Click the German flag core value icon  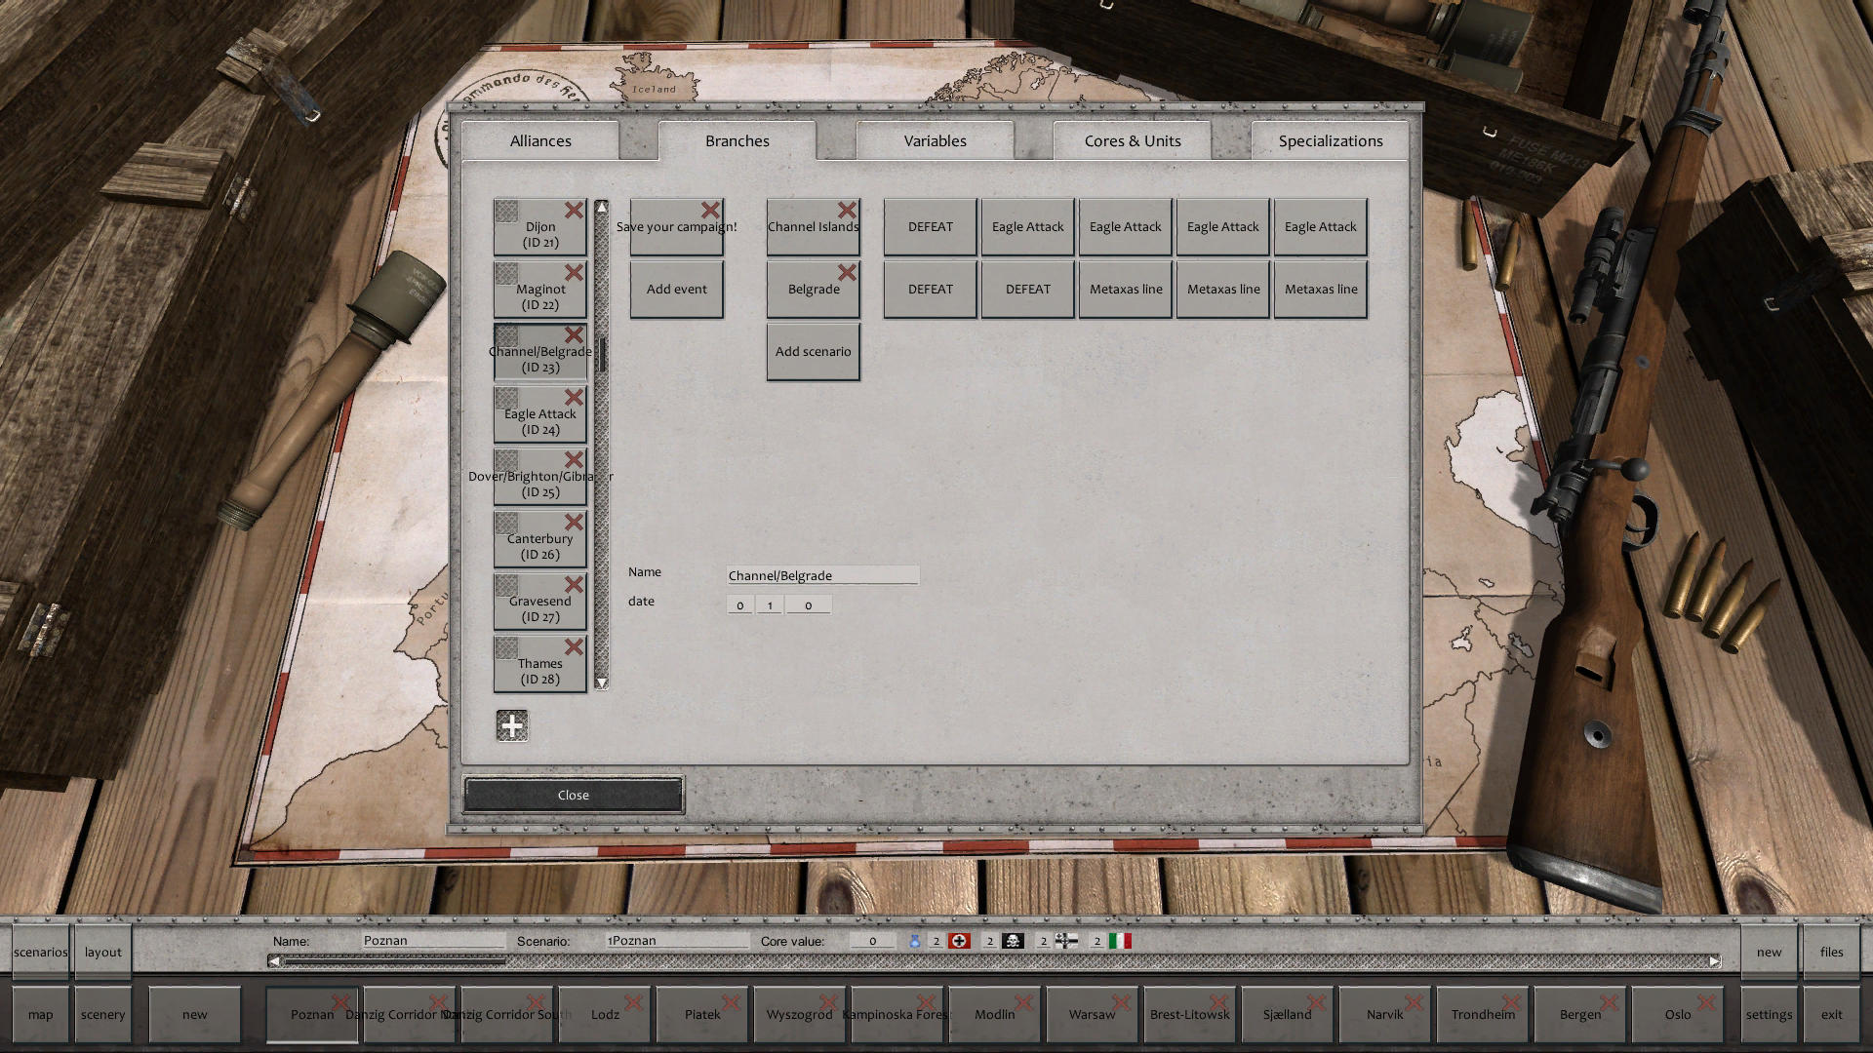[959, 941]
